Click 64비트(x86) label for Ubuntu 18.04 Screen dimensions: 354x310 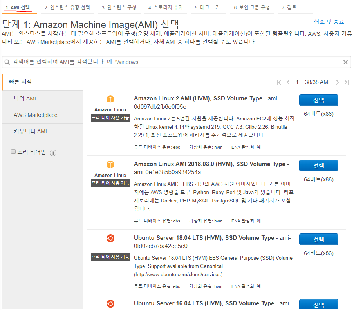coord(318,253)
